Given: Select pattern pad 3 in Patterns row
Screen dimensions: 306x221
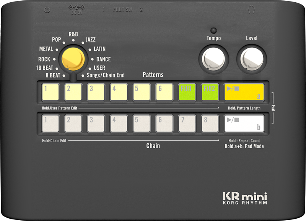Looking at the screenshot, I should [x=96, y=92].
